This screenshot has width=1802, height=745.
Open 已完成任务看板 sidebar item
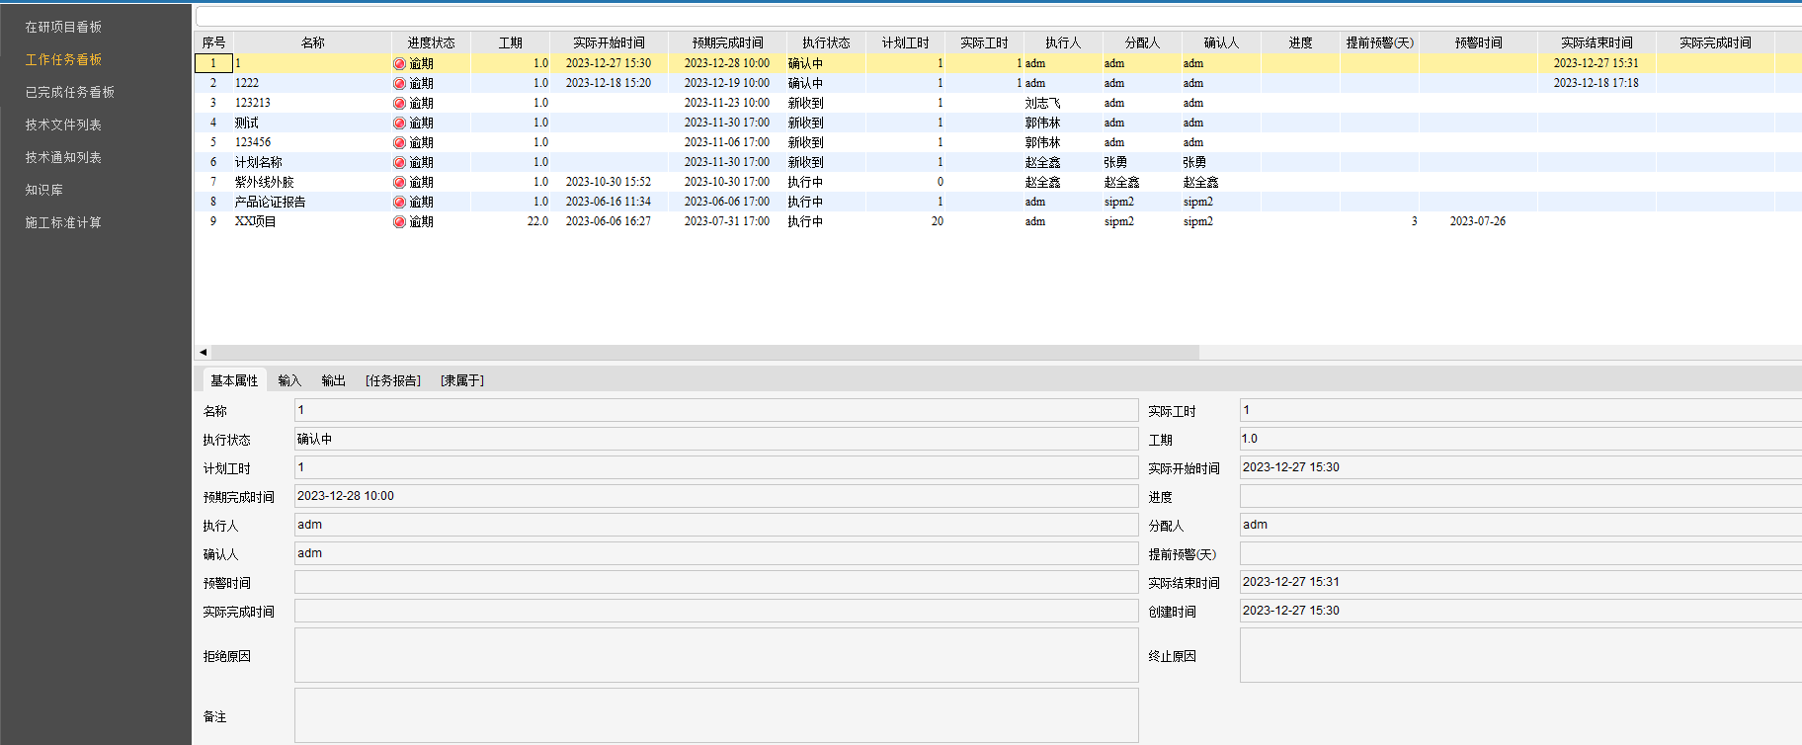coord(69,93)
